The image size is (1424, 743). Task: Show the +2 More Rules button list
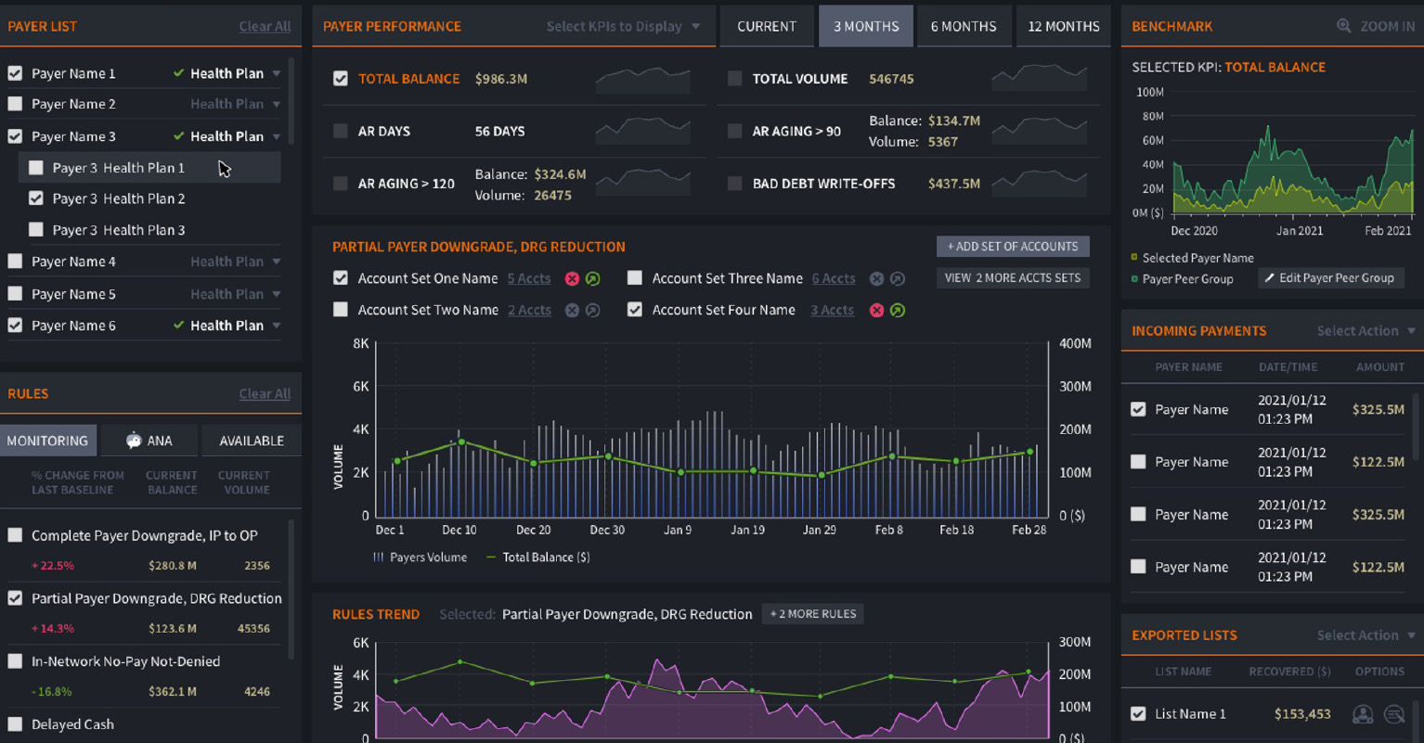tap(813, 614)
